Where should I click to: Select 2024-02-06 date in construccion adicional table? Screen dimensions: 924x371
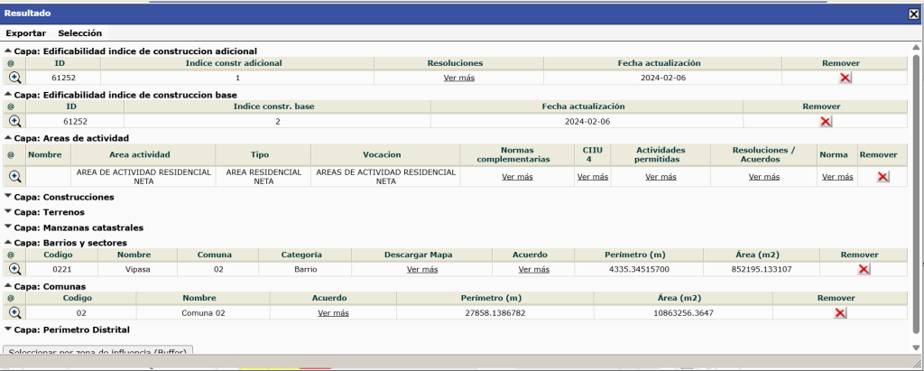tap(663, 78)
